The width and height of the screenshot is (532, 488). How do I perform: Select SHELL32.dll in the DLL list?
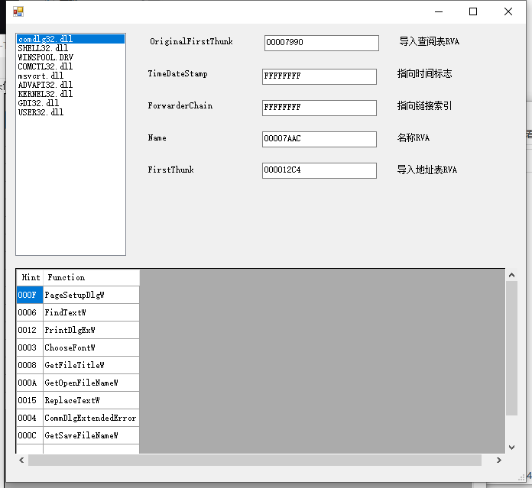70,48
